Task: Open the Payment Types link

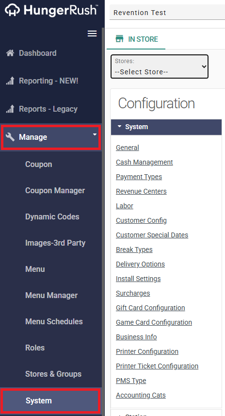Action: (x=139, y=177)
